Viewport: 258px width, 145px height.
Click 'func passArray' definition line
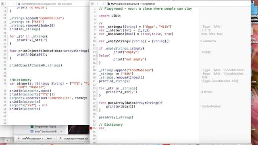(131, 103)
